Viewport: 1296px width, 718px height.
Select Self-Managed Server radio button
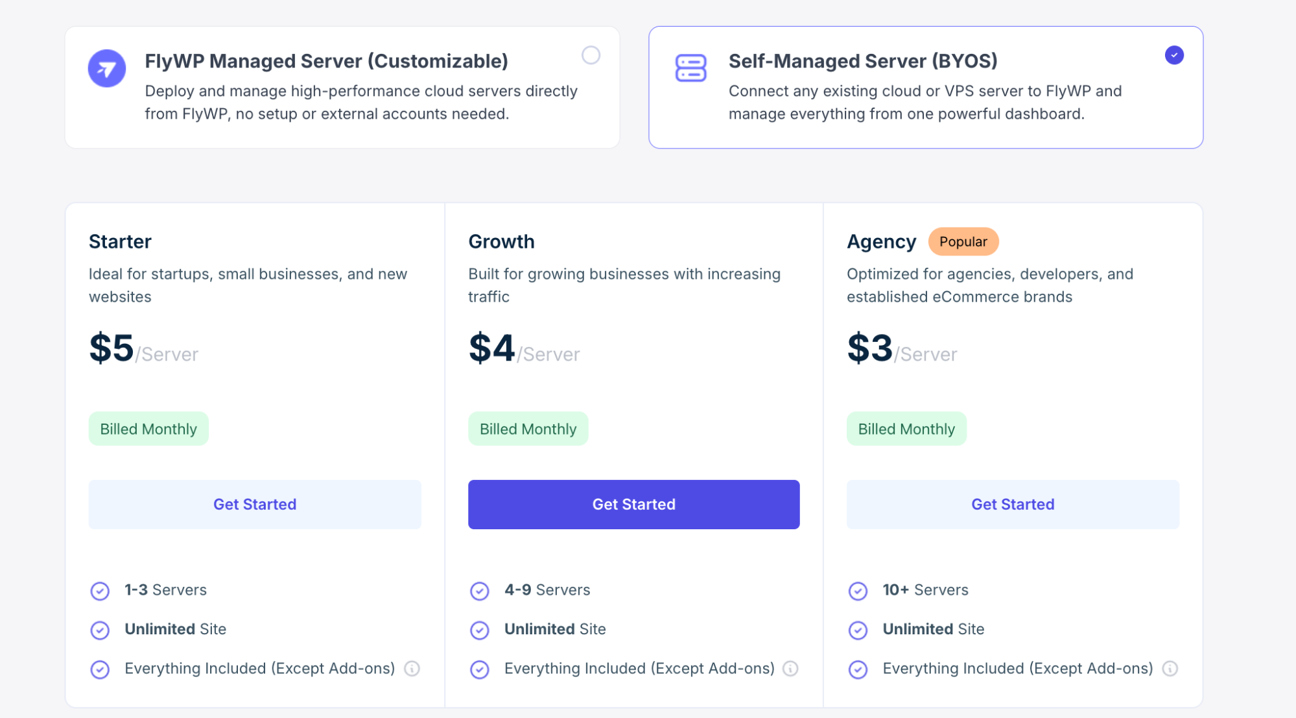point(1173,55)
